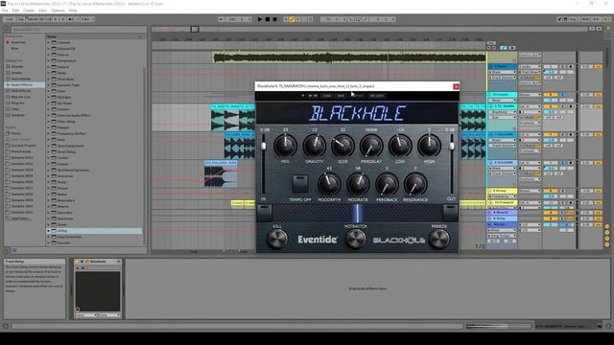Viewport: 614px width, 345px height.
Task: Open the Help menu
Action: 73,11
